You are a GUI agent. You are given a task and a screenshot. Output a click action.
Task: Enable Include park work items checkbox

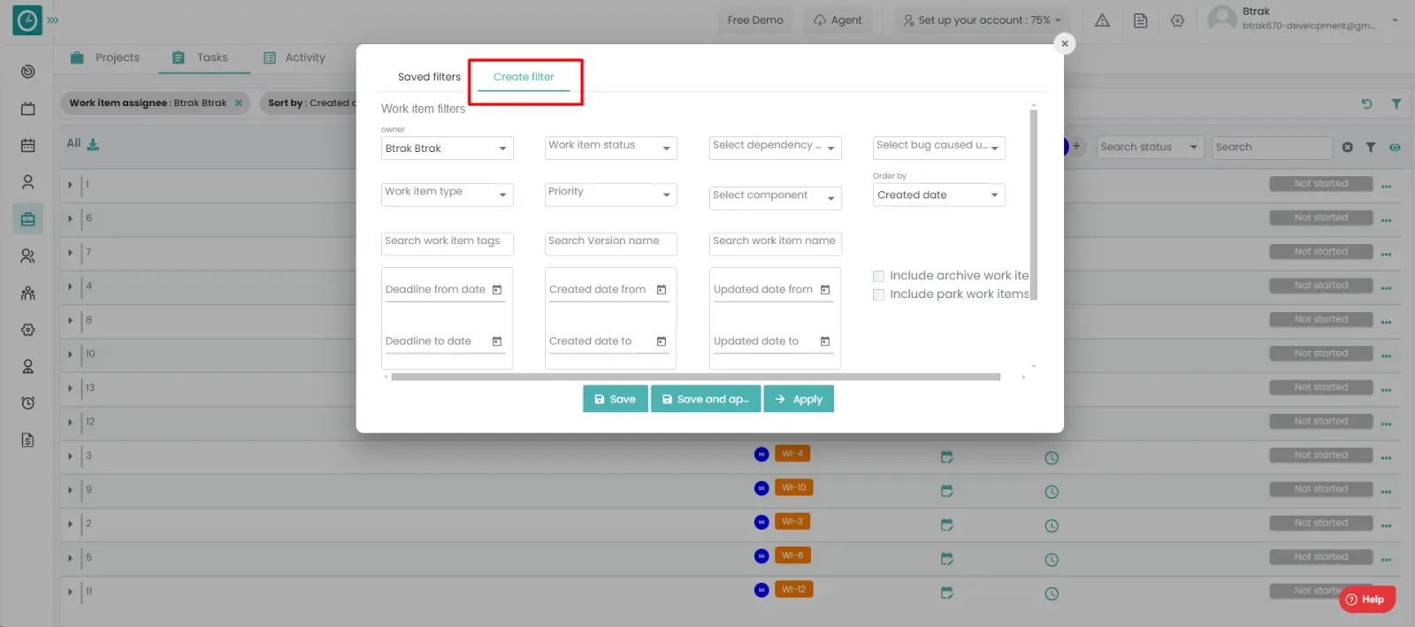[878, 294]
